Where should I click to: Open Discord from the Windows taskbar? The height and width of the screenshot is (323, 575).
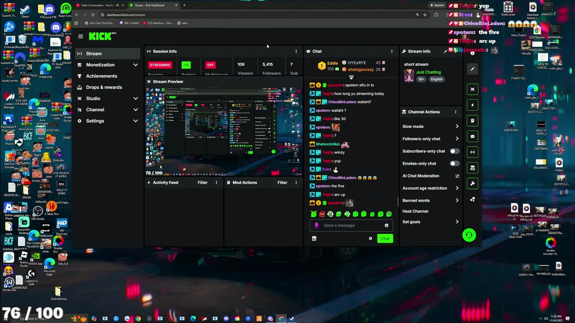pyautogui.click(x=226, y=319)
